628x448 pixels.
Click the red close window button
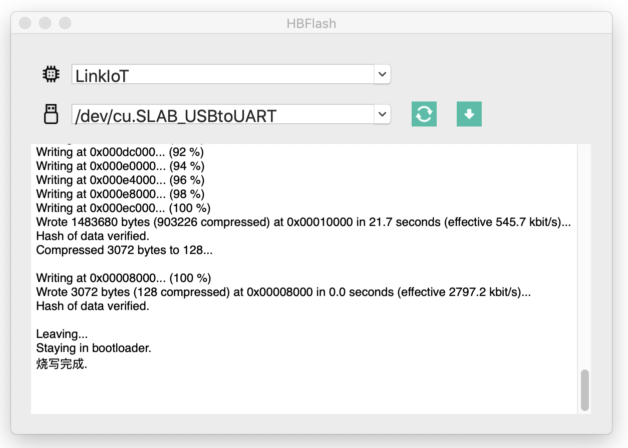click(25, 23)
